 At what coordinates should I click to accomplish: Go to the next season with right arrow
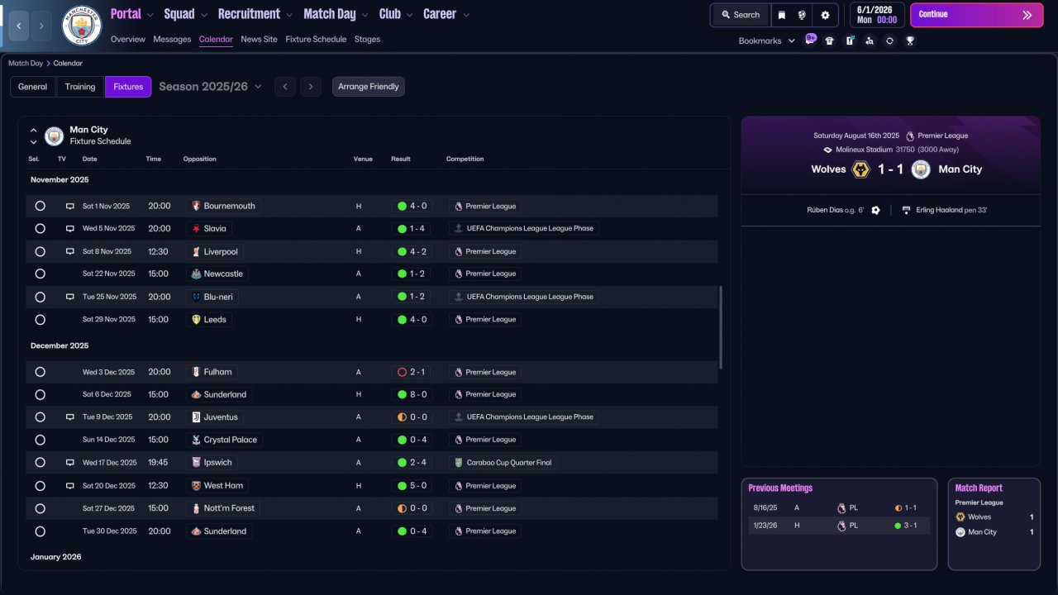pyautogui.click(x=311, y=87)
